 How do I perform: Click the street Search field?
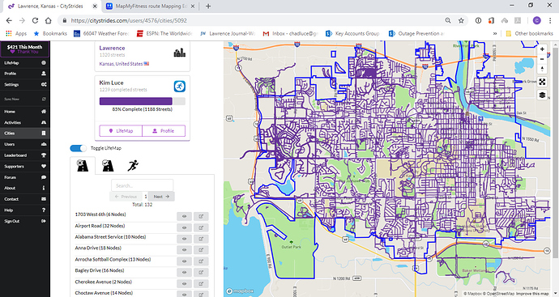[x=143, y=185]
